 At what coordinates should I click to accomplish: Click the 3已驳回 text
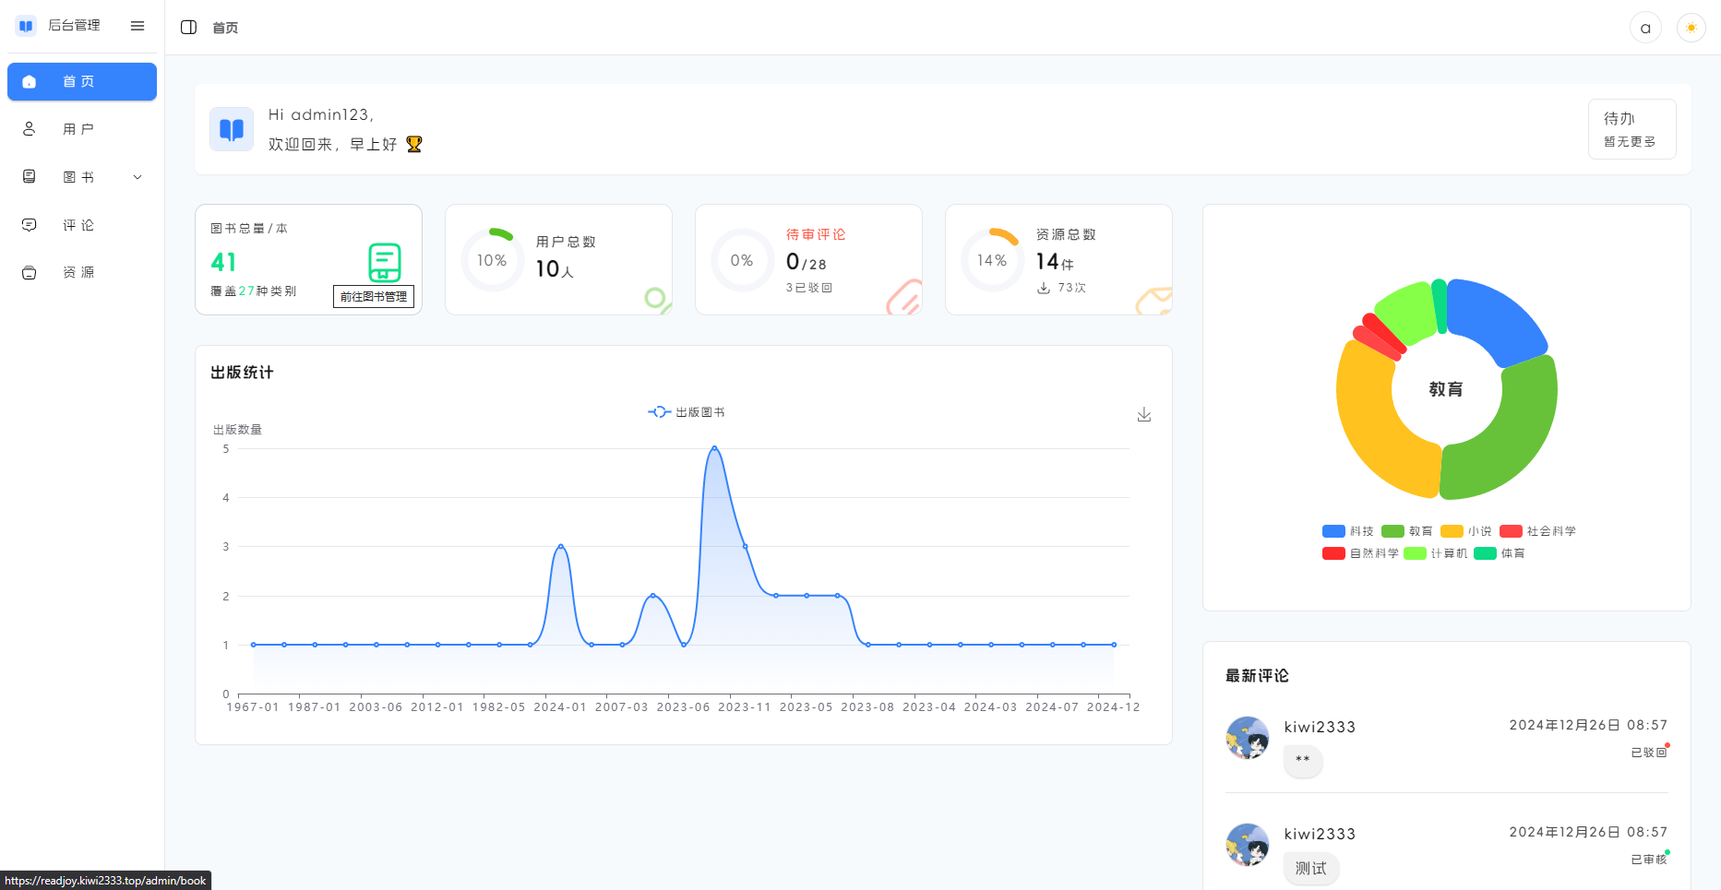809,288
